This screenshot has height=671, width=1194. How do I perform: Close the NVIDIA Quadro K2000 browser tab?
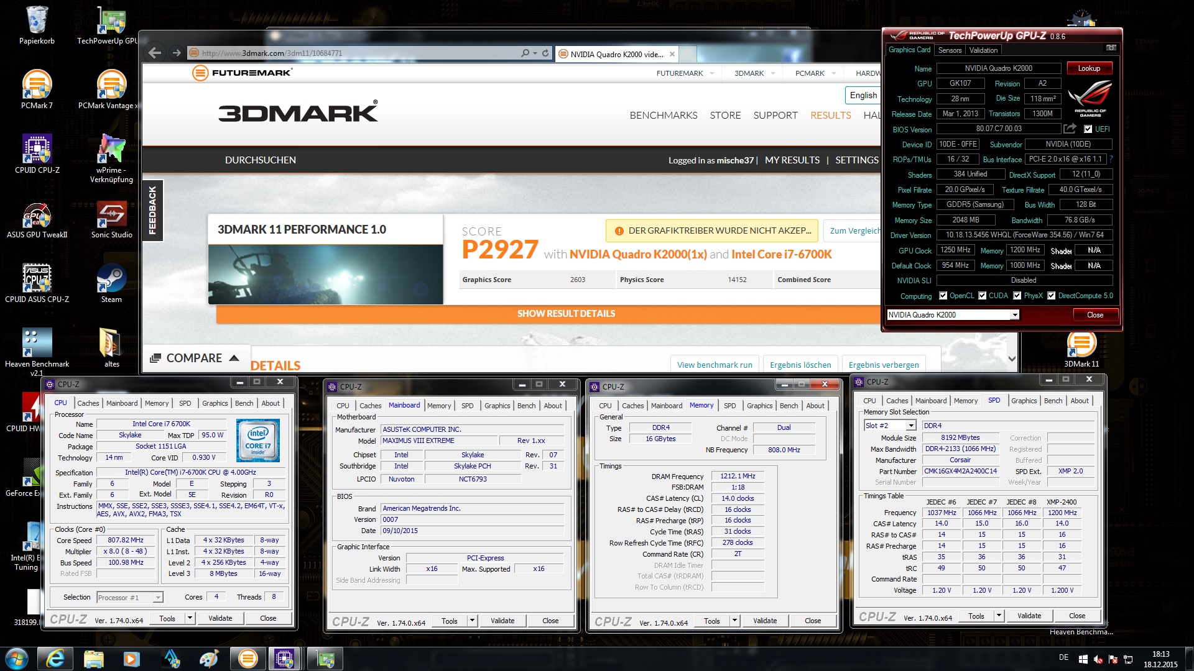[672, 54]
